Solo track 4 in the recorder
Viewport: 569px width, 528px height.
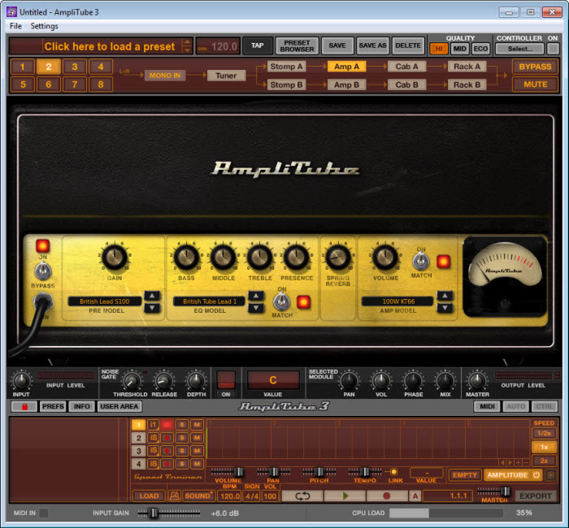tap(182, 464)
